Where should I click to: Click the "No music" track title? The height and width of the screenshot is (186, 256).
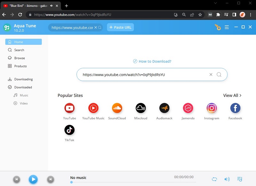click(78, 177)
